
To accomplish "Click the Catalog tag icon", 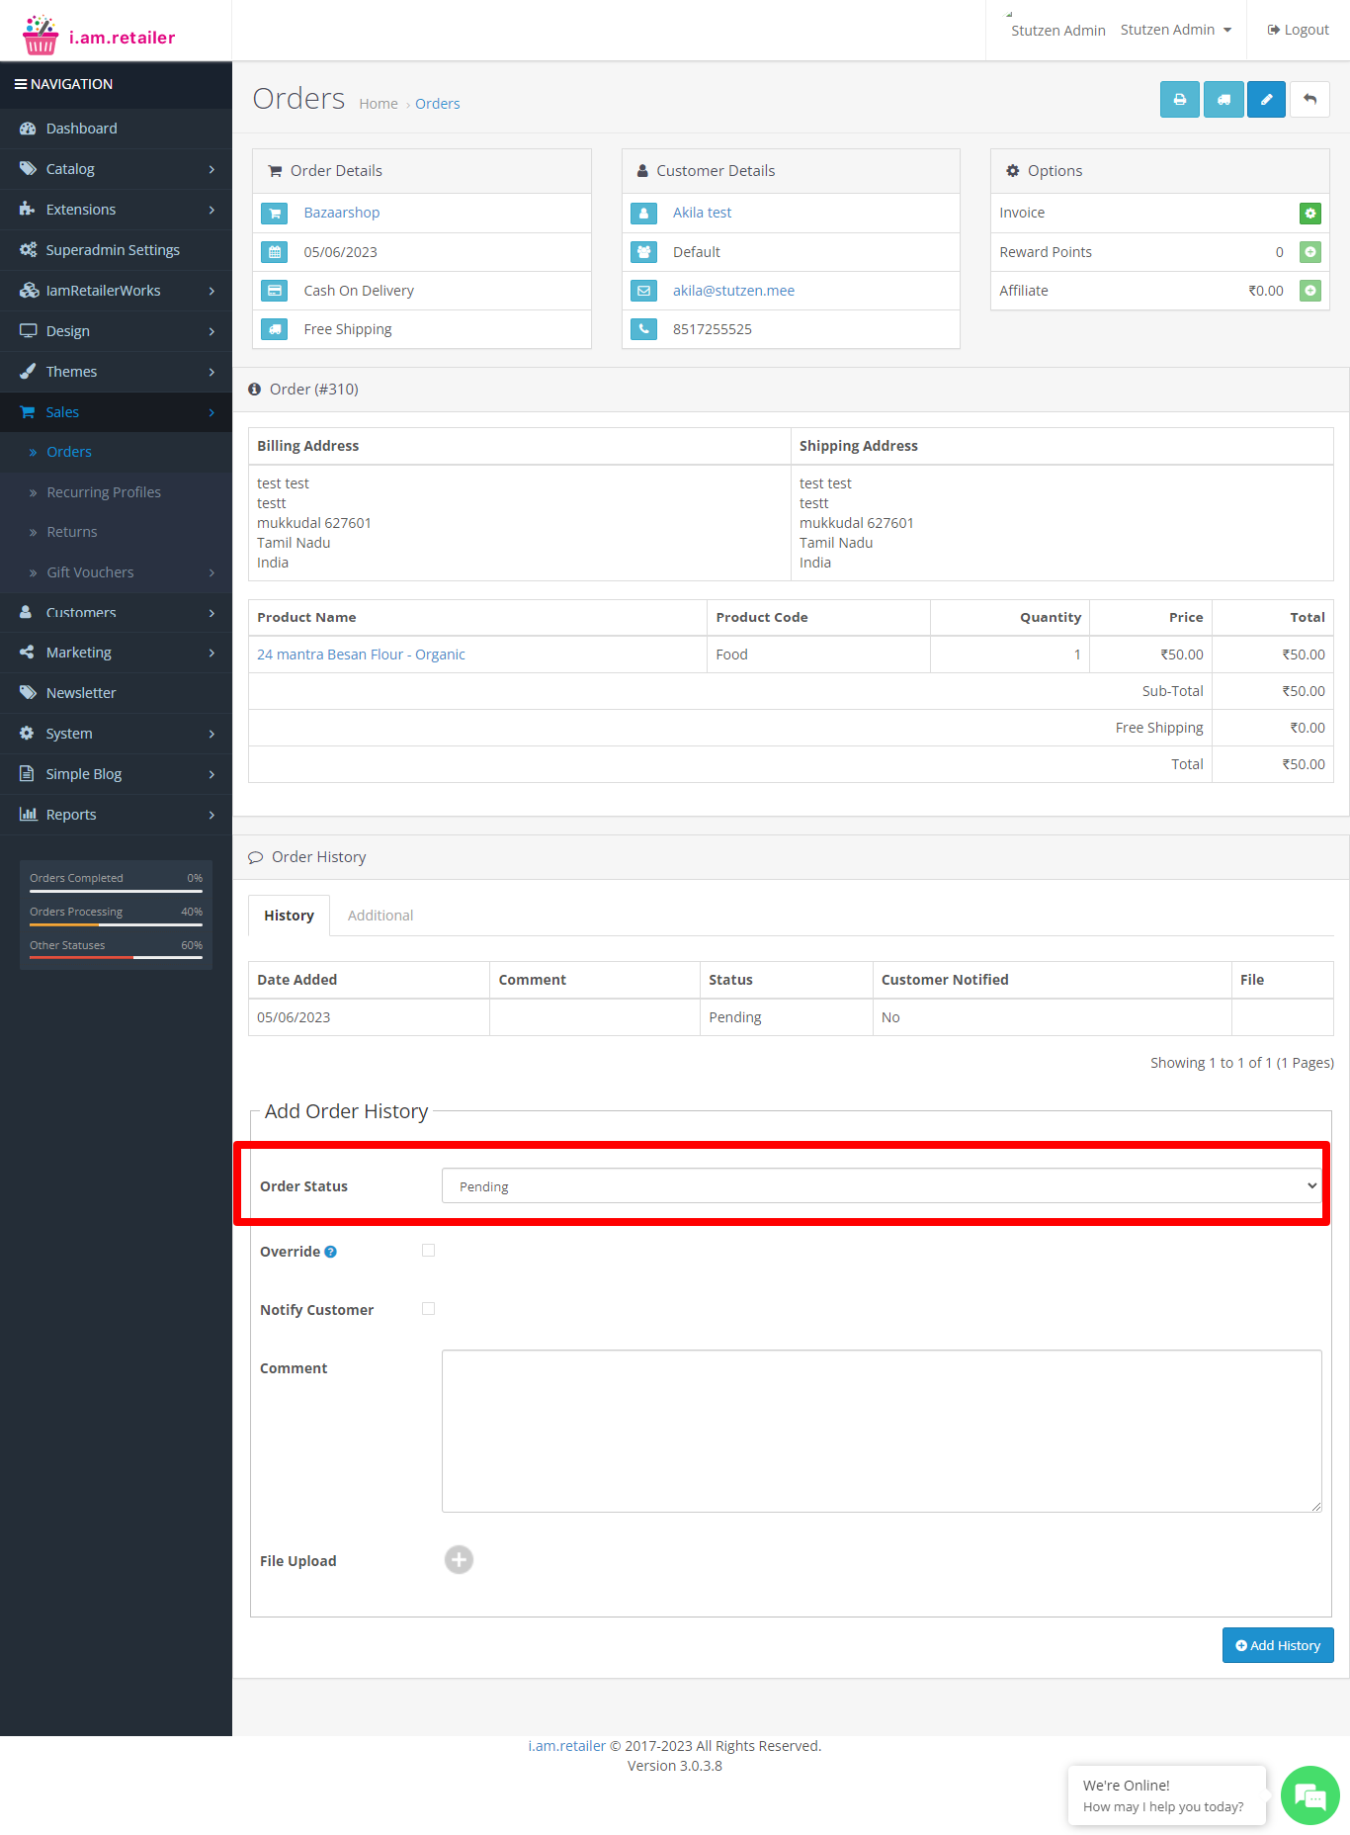I will 28,169.
